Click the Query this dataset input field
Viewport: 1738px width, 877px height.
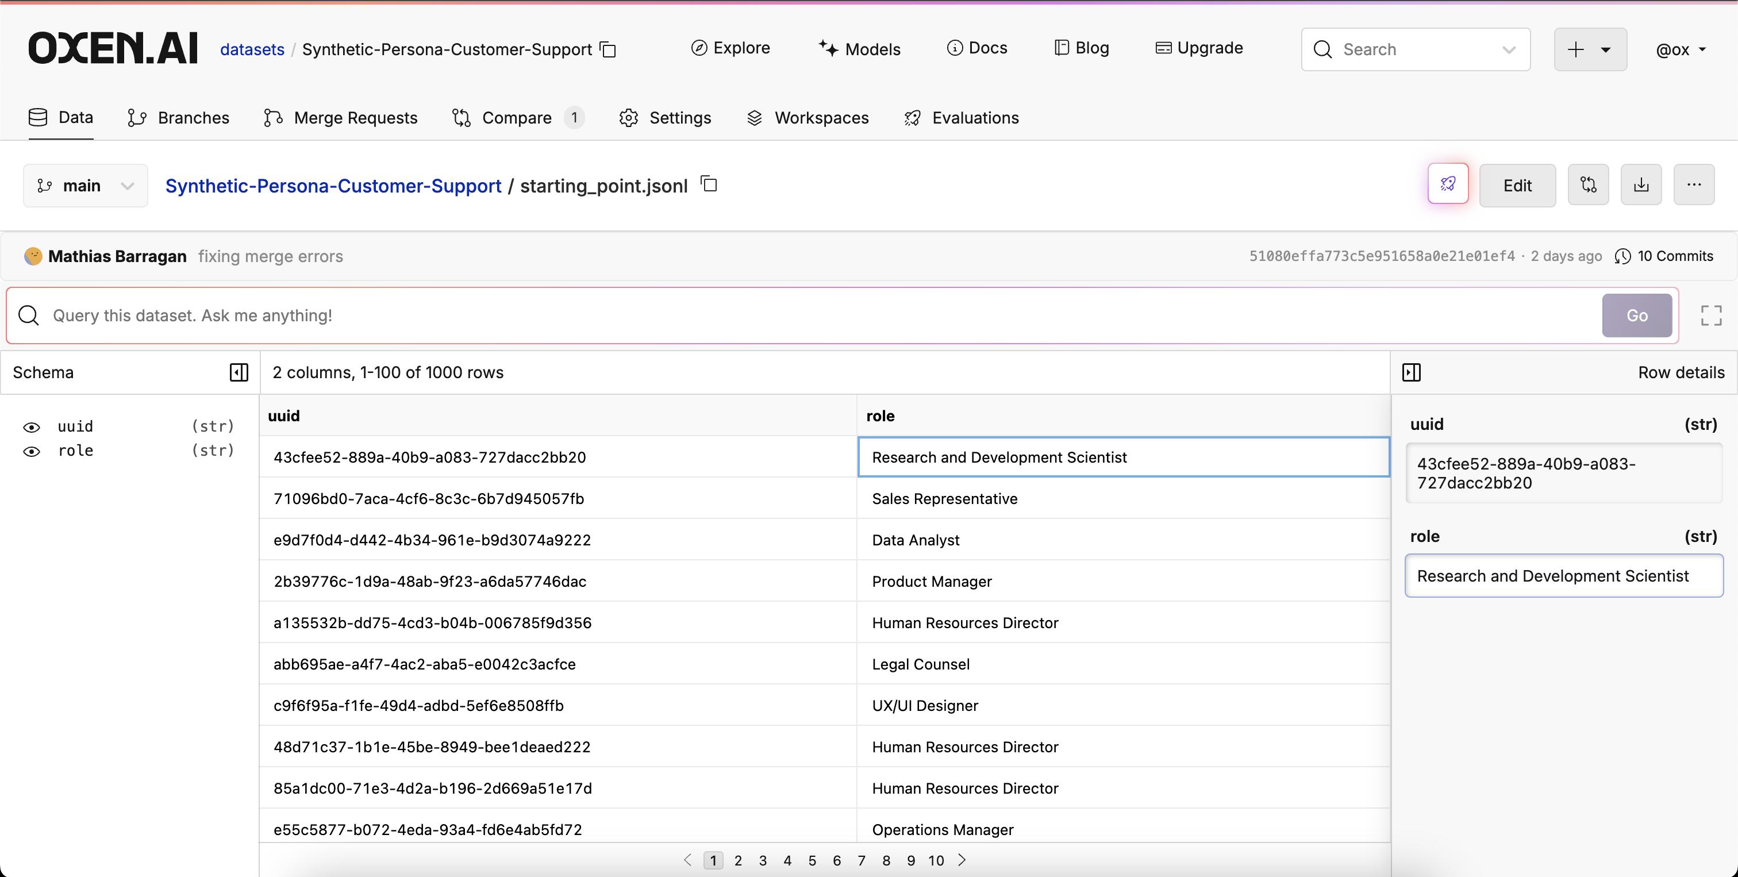pyautogui.click(x=810, y=315)
